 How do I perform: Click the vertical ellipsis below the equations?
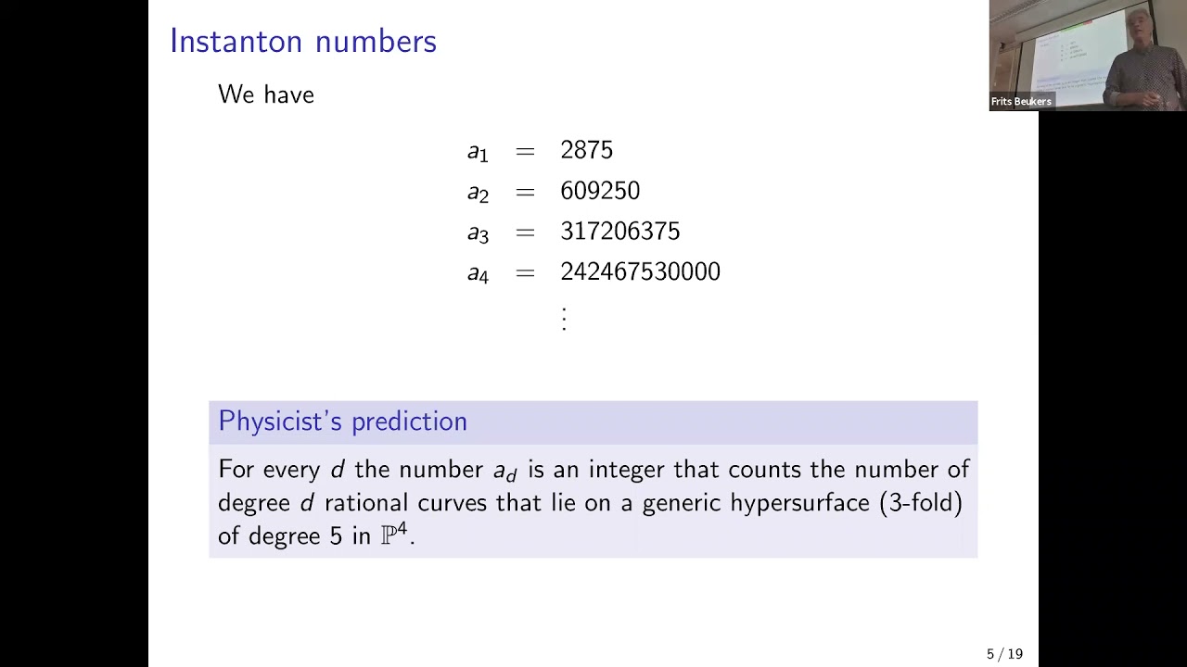click(x=564, y=318)
